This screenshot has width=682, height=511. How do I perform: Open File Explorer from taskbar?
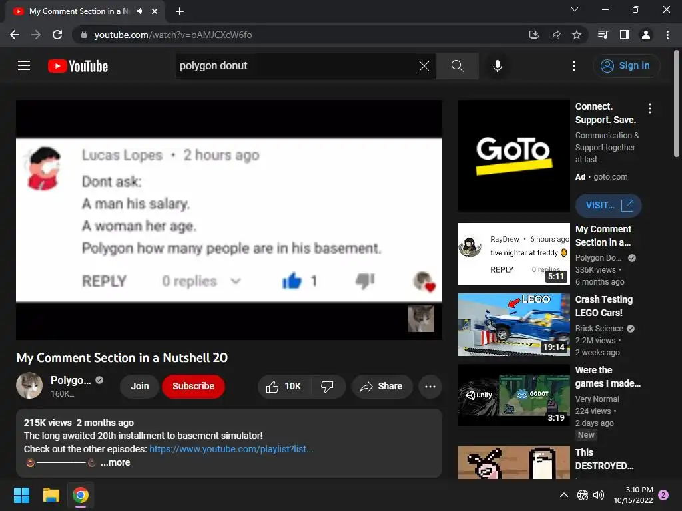pos(51,495)
